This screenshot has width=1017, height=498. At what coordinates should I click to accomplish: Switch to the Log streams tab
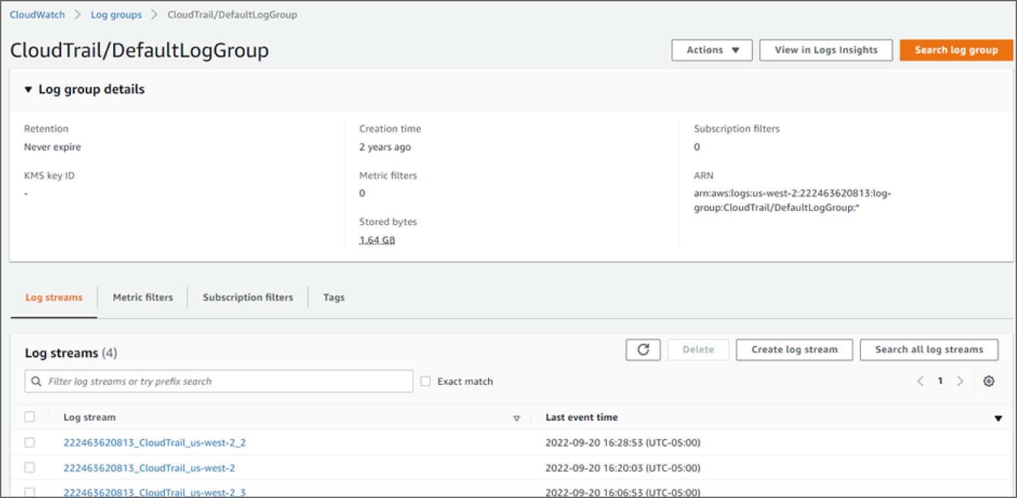point(54,297)
